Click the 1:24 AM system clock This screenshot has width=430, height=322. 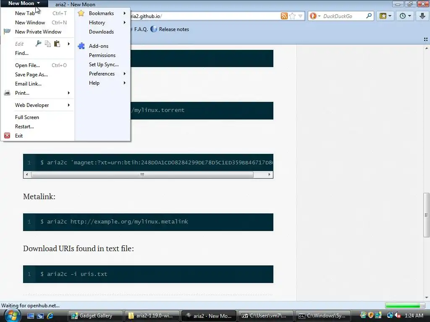pos(414,316)
